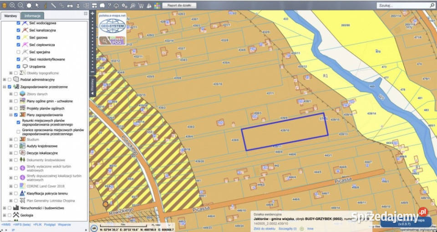
Task: Open the help question mark tool
Action: point(109,5)
